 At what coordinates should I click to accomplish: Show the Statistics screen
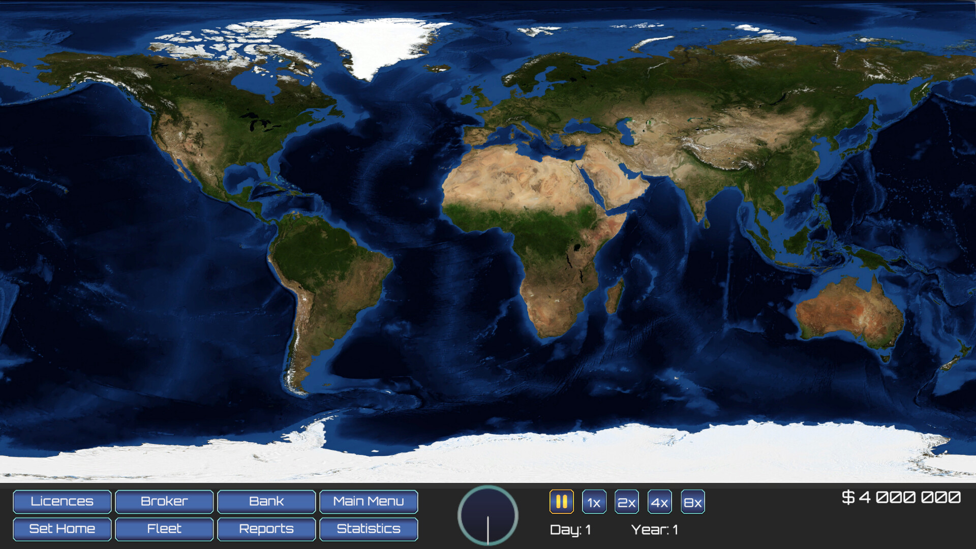pyautogui.click(x=368, y=529)
